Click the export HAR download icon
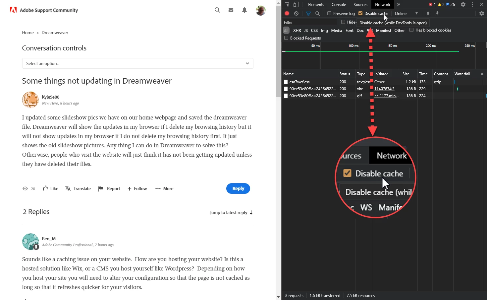The width and height of the screenshot is (487, 300). pos(437,13)
